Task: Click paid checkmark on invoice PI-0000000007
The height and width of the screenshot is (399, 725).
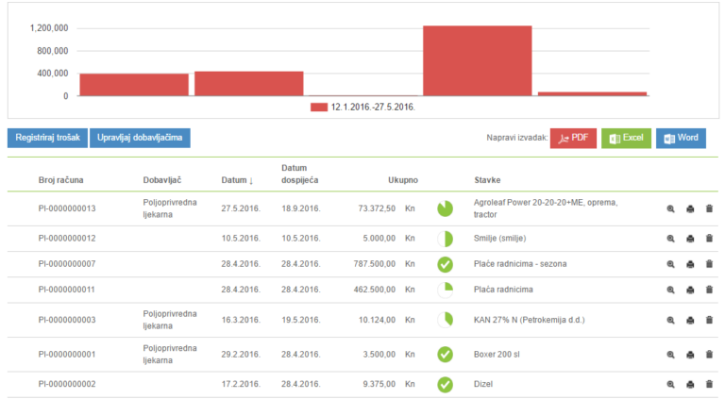Action: [x=445, y=265]
